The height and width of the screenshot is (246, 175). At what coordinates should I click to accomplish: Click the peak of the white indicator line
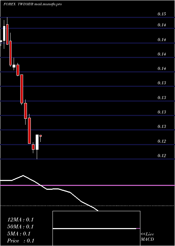(x=23, y=175)
